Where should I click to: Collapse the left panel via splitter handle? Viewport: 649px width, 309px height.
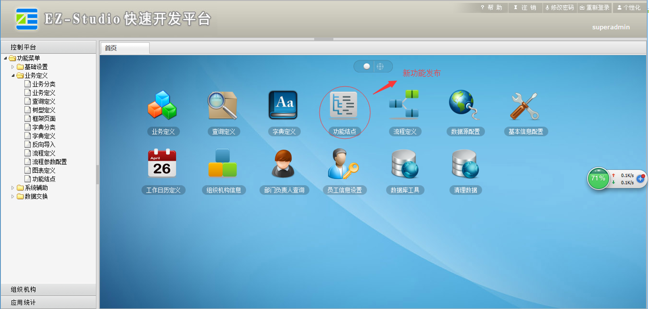tap(98, 175)
